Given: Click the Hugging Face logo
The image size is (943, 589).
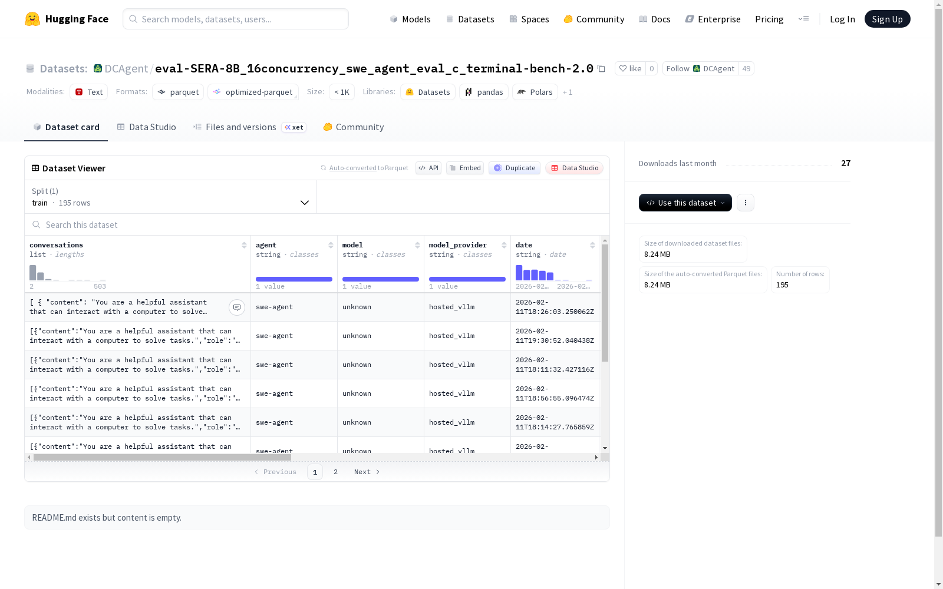Looking at the screenshot, I should (x=67, y=19).
